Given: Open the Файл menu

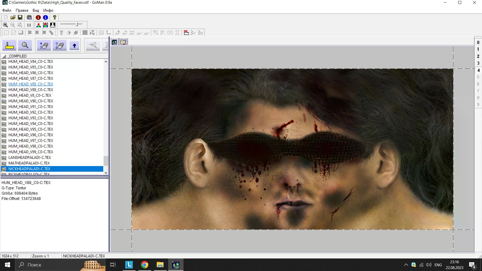Looking at the screenshot, I should [7, 10].
